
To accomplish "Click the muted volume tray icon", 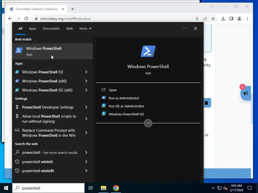I will pos(225,188).
